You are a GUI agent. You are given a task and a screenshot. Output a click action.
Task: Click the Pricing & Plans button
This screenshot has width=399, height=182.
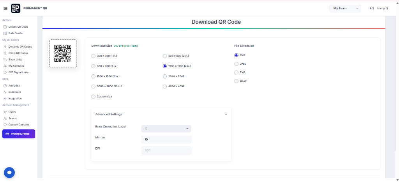[x=19, y=134]
